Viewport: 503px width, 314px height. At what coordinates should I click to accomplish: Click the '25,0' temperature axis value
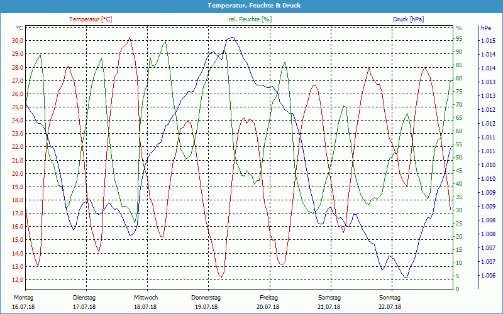[x=18, y=107]
